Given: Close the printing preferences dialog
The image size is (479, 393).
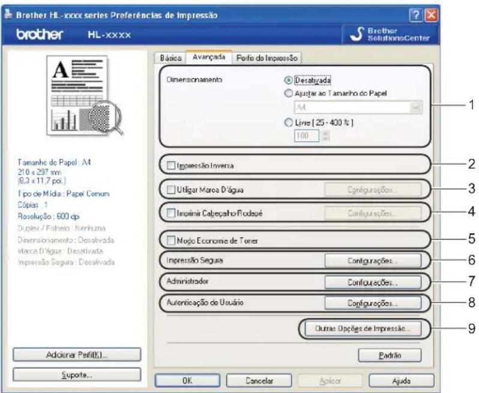Looking at the screenshot, I should pos(432,14).
